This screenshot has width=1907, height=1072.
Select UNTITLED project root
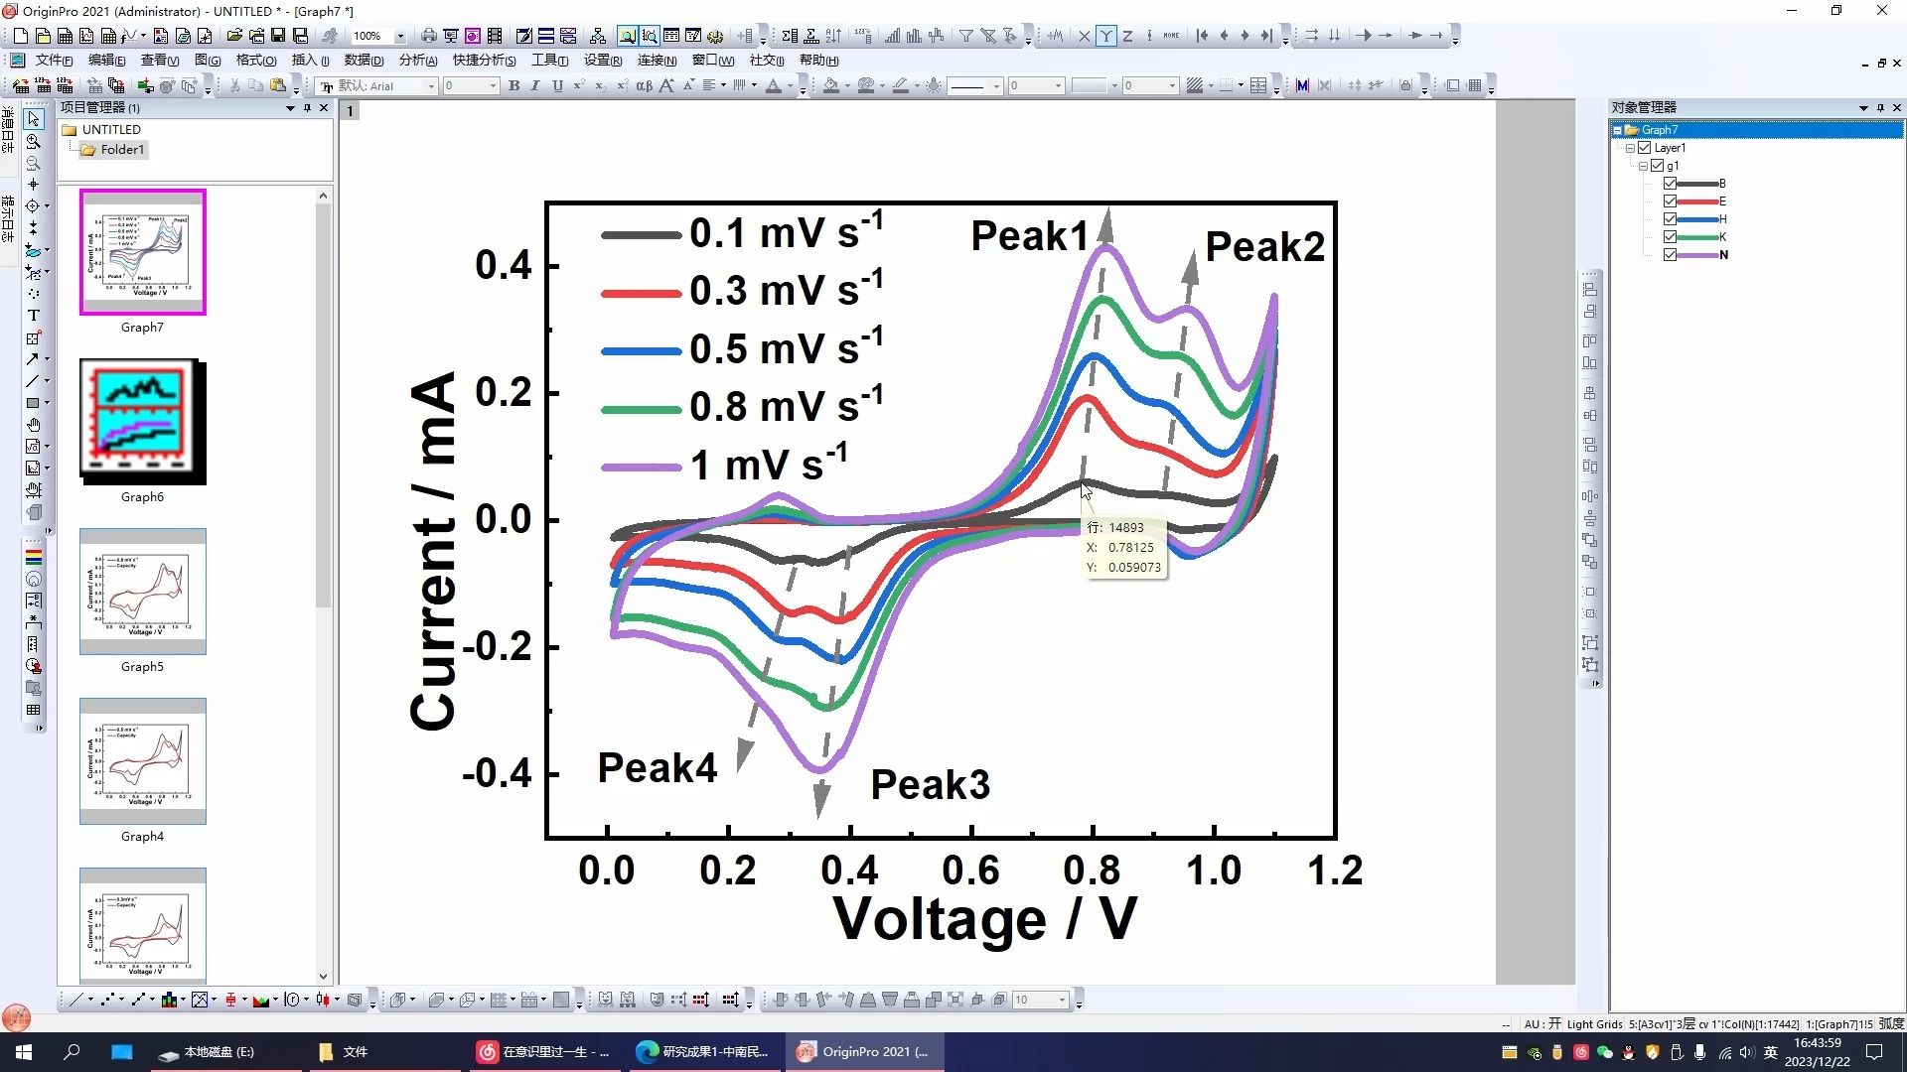pyautogui.click(x=110, y=130)
